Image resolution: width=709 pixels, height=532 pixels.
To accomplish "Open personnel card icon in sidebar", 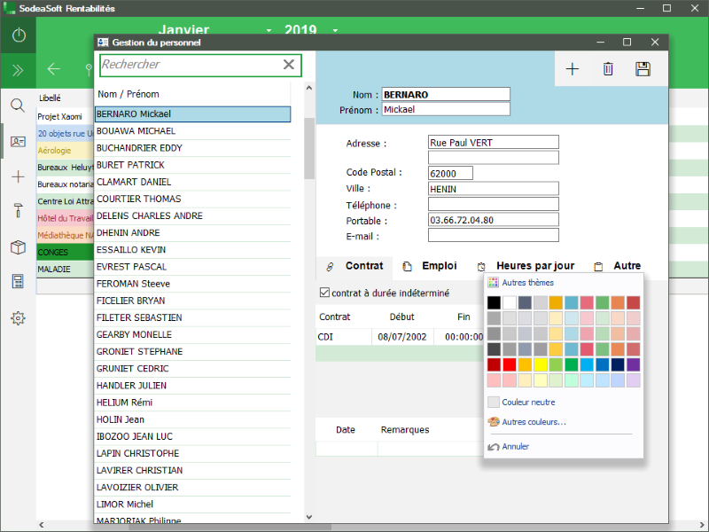I will [18, 142].
